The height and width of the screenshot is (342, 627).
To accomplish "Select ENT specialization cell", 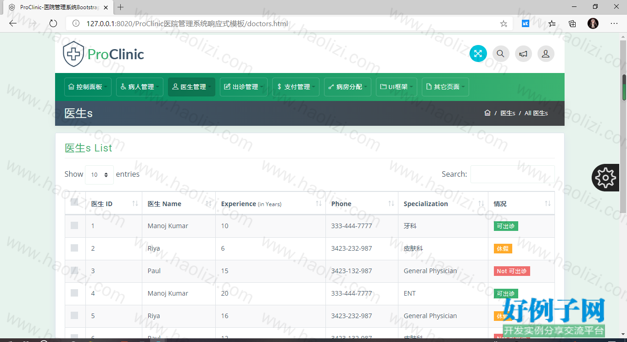I will (409, 293).
